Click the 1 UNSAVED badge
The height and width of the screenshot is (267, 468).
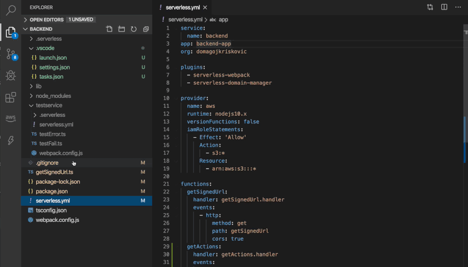tap(81, 19)
